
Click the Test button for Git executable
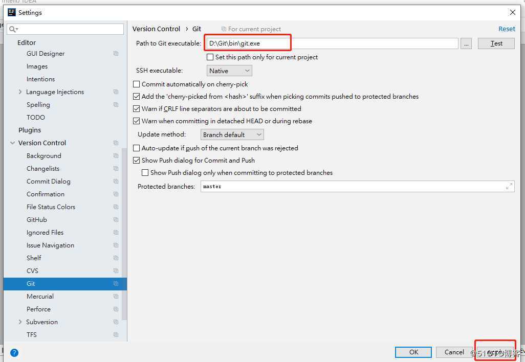click(496, 43)
